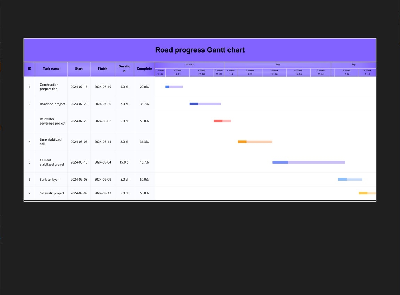Click the Roadbed project Gantt bar

pyautogui.click(x=205, y=104)
